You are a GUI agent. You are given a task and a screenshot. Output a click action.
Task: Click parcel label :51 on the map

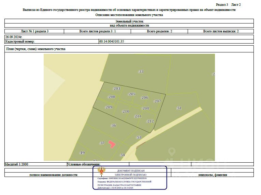179,108
